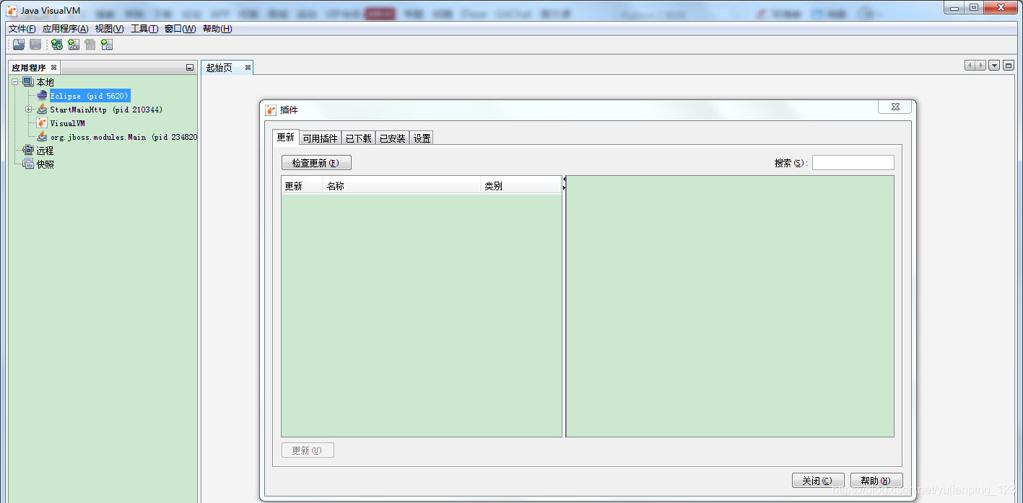The image size is (1023, 503).
Task: Open the 文件(F) menu
Action: [x=22, y=29]
